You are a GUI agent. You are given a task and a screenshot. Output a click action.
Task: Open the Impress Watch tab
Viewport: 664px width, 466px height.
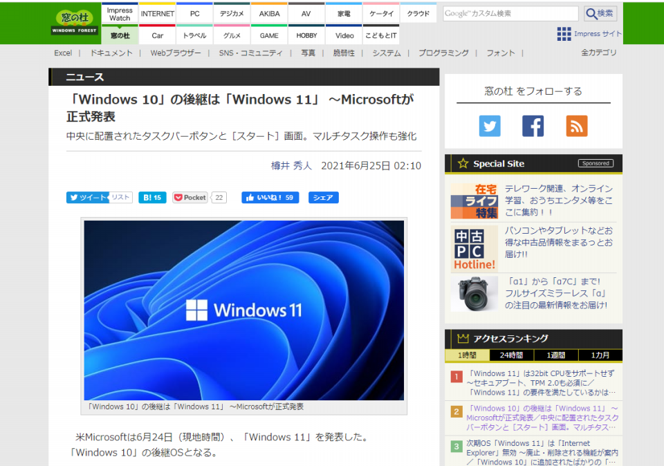(120, 14)
